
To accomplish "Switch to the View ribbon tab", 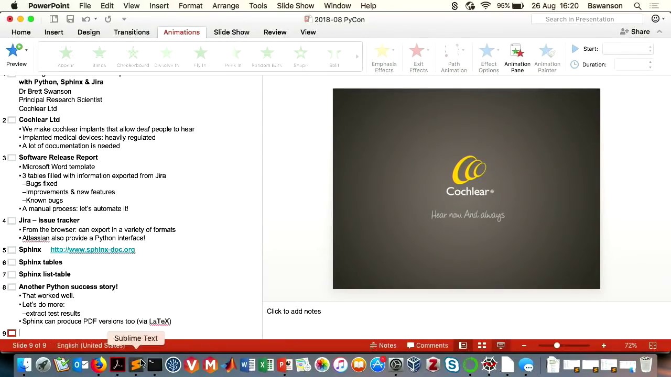I will (x=308, y=32).
